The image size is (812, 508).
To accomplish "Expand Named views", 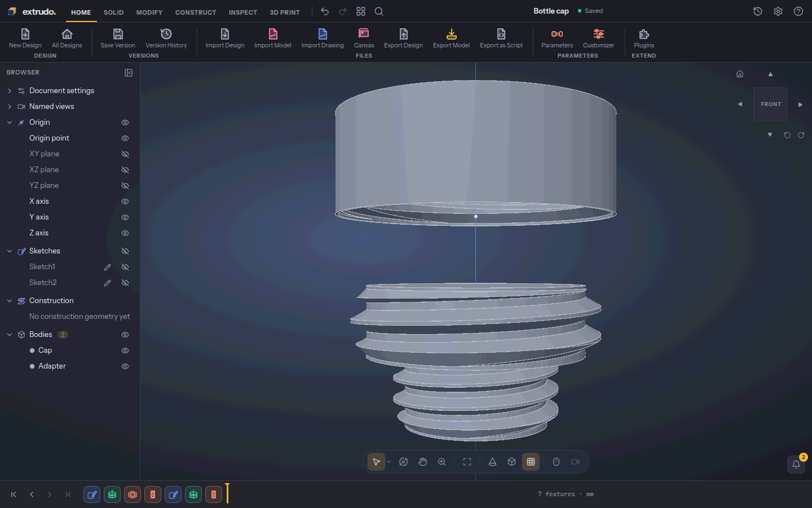I will click(x=10, y=107).
